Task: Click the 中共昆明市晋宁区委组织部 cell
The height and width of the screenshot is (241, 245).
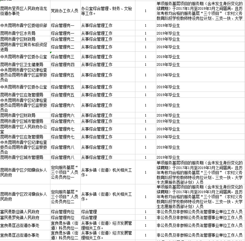Action: 24,26
